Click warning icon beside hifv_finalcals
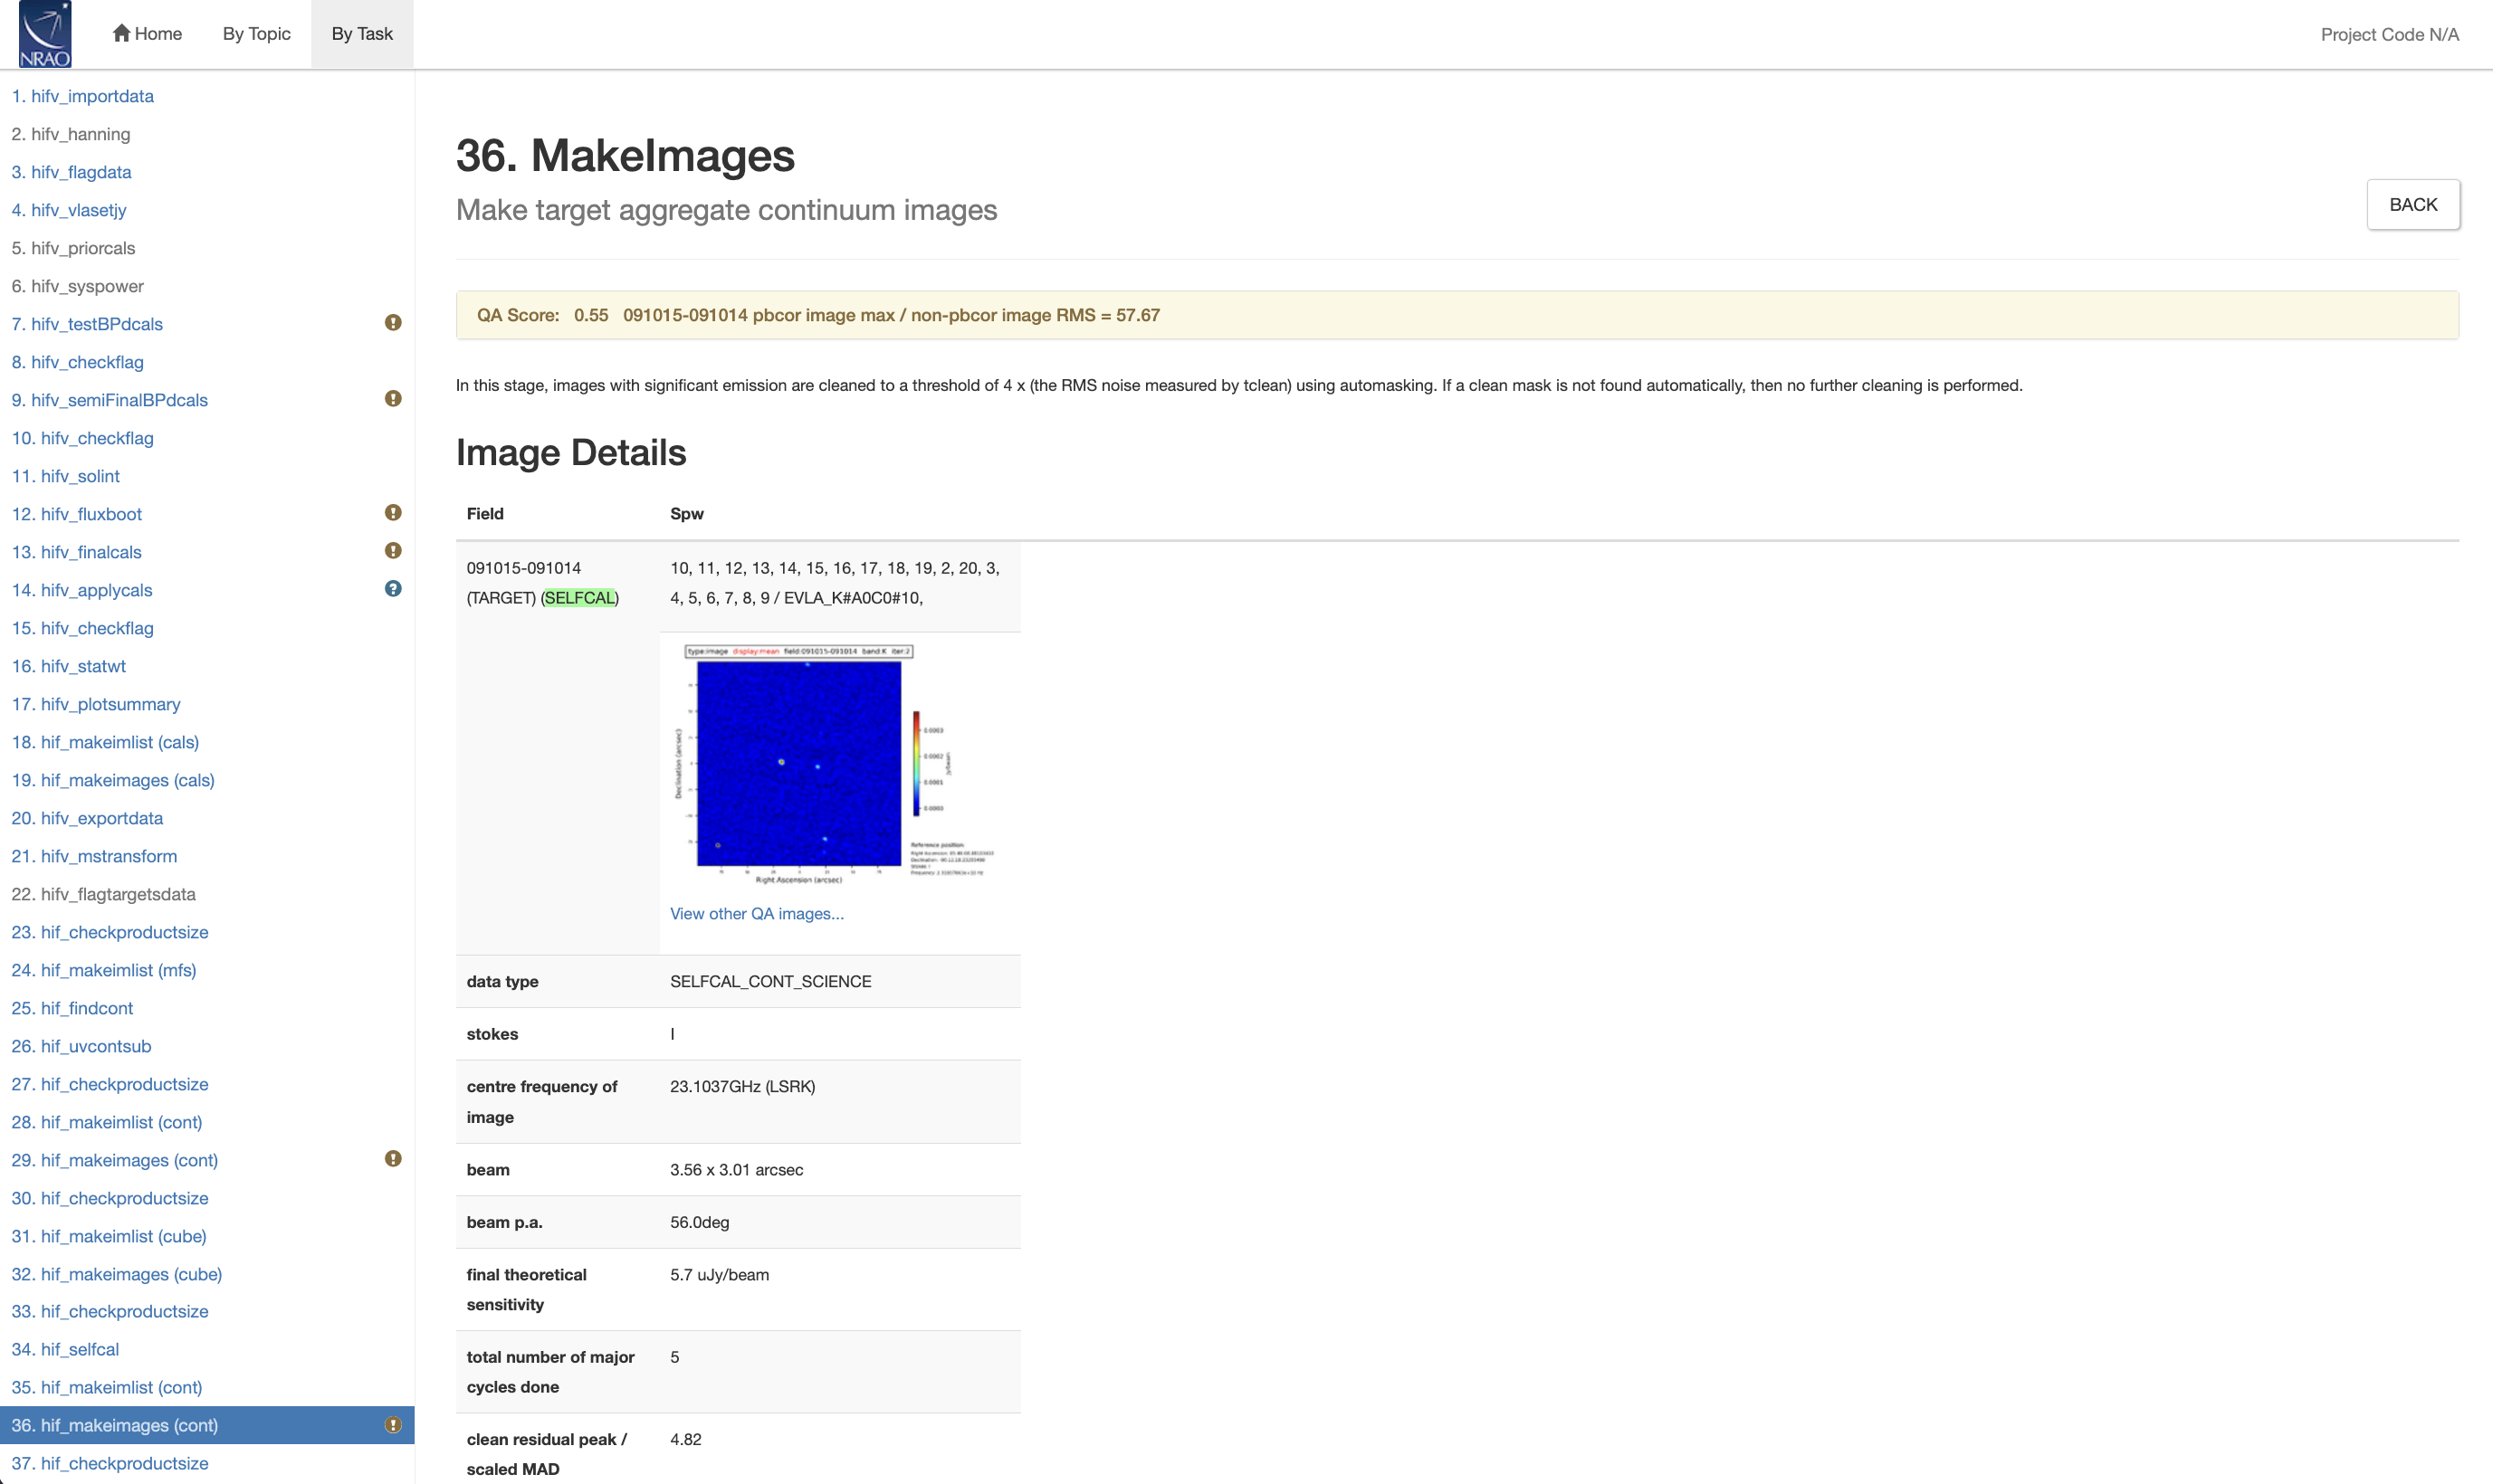Viewport: 2493px width, 1484px height. [x=393, y=551]
